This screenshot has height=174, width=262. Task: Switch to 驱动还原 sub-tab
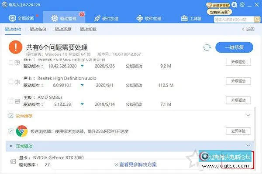click(x=63, y=29)
